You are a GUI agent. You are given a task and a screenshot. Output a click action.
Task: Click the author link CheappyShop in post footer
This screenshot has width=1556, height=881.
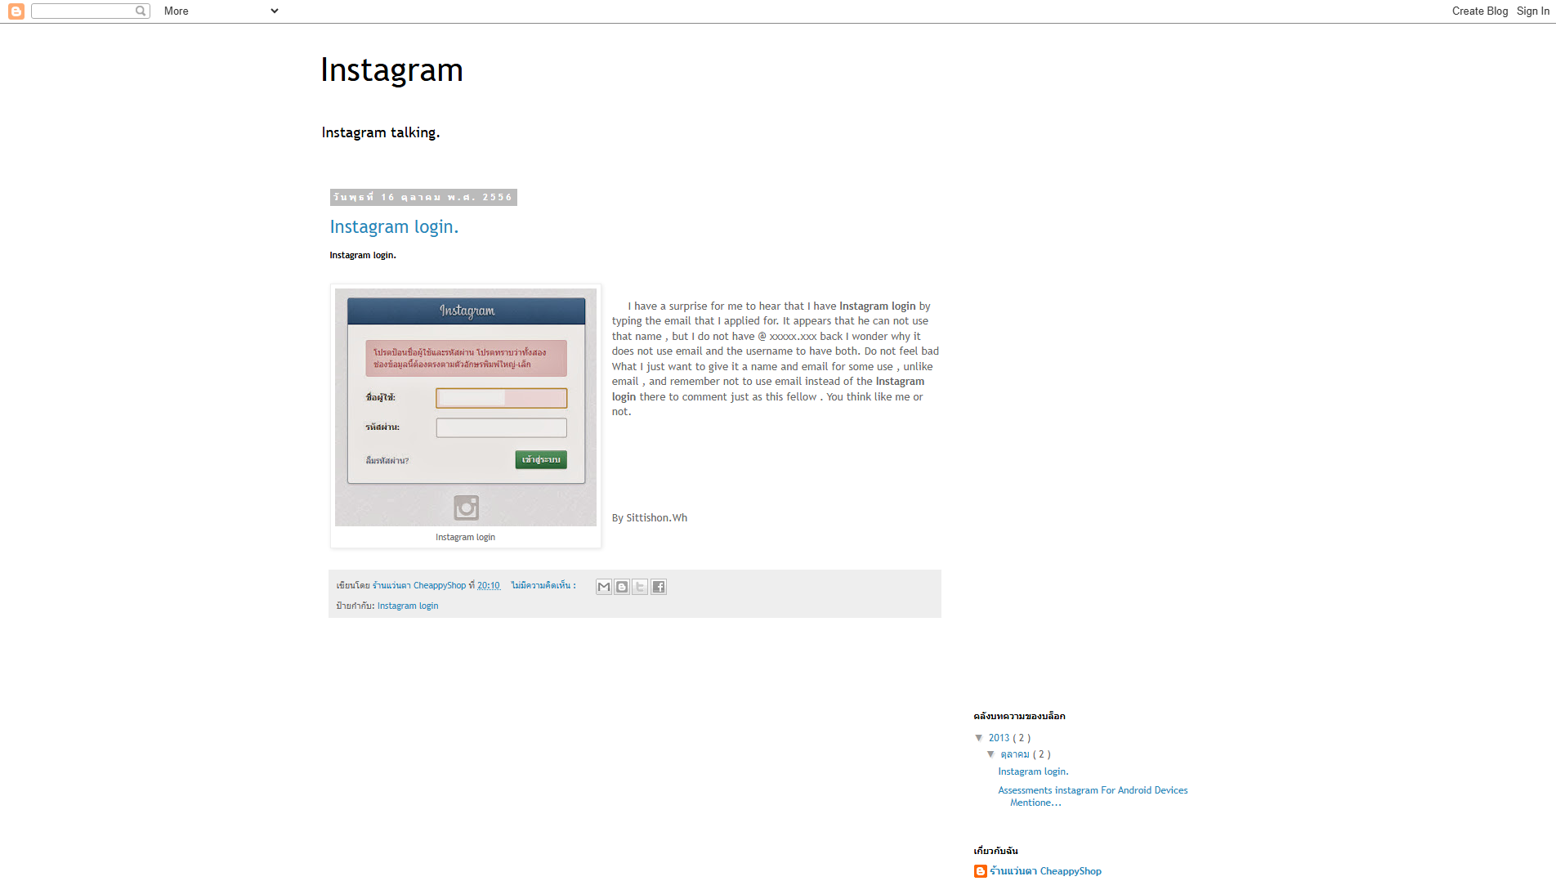coord(418,585)
